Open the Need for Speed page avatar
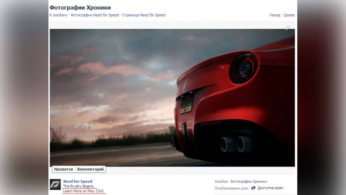Image resolution: width=346 pixels, height=195 pixels. click(x=55, y=184)
